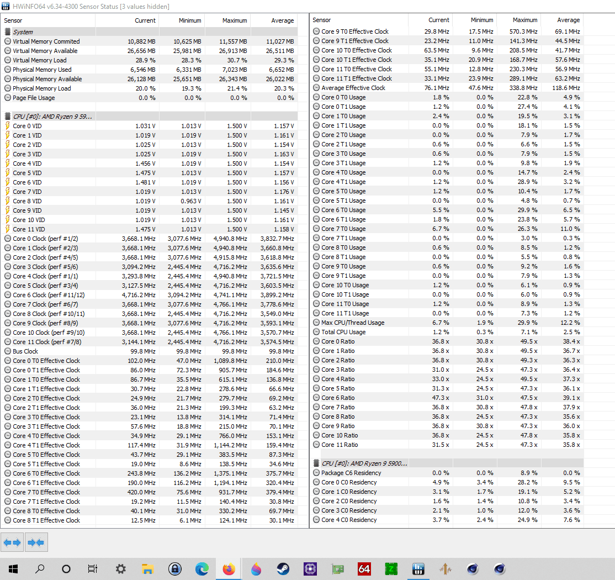Click the left panel Minimum column header
Viewport: 615px width, 580px height.
point(182,20)
